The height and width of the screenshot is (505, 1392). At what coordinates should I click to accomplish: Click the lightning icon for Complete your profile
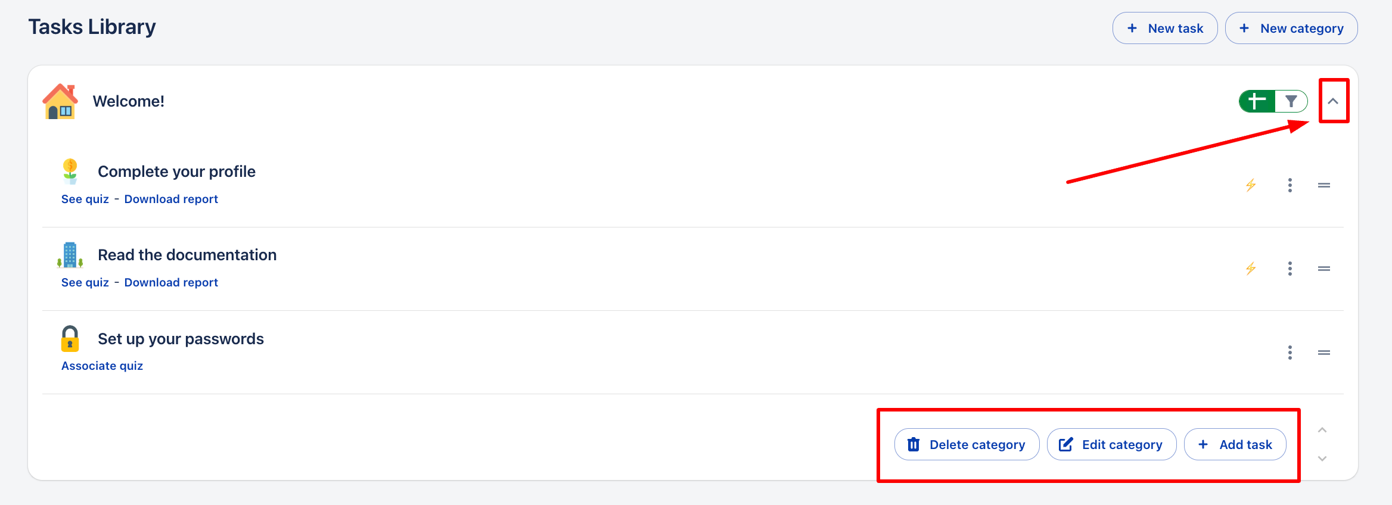tap(1251, 185)
